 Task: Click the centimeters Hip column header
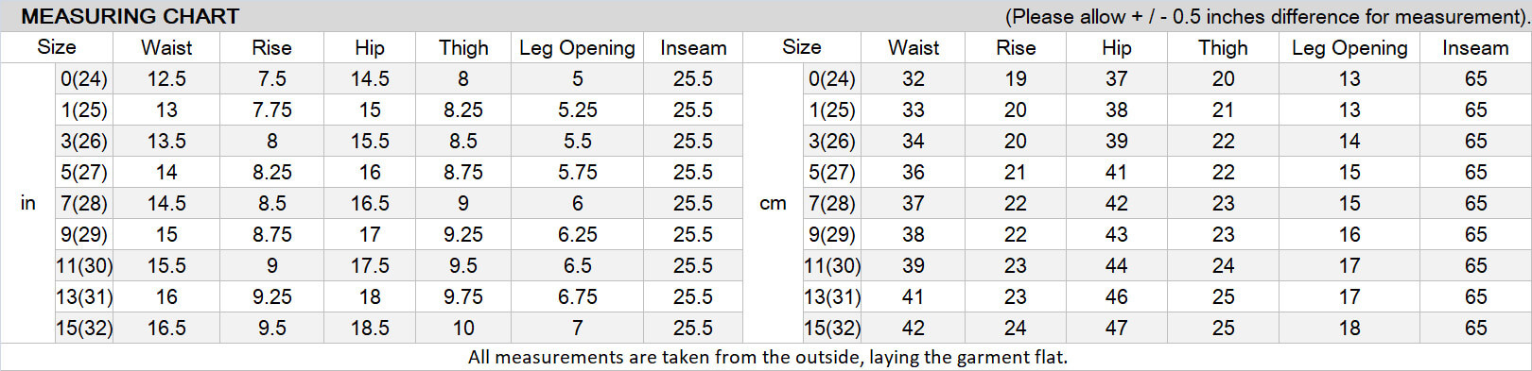coord(1116,47)
